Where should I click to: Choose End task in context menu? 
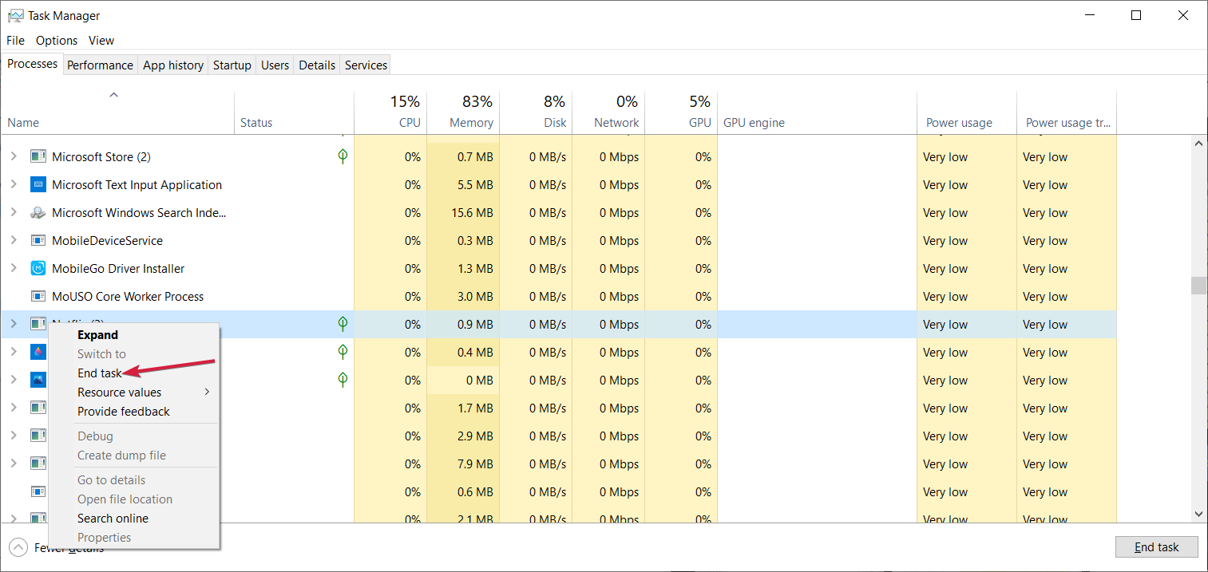pyautogui.click(x=100, y=373)
